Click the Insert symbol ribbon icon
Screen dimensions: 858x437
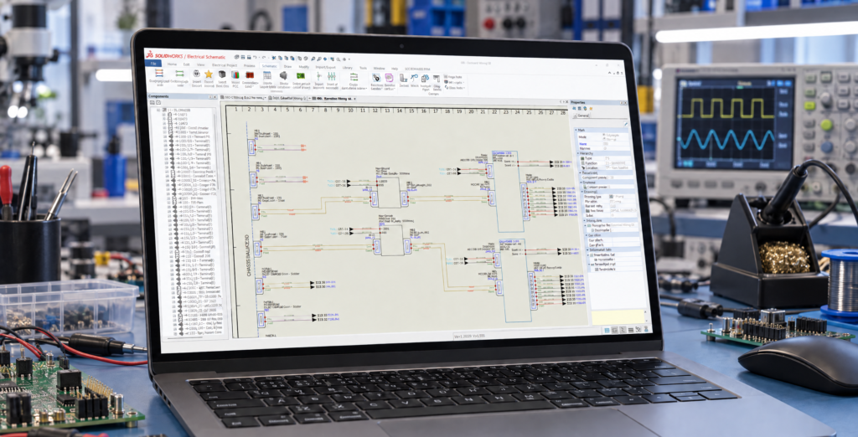tap(196, 74)
